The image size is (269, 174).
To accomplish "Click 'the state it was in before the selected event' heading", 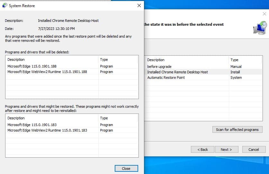I will 184,24.
